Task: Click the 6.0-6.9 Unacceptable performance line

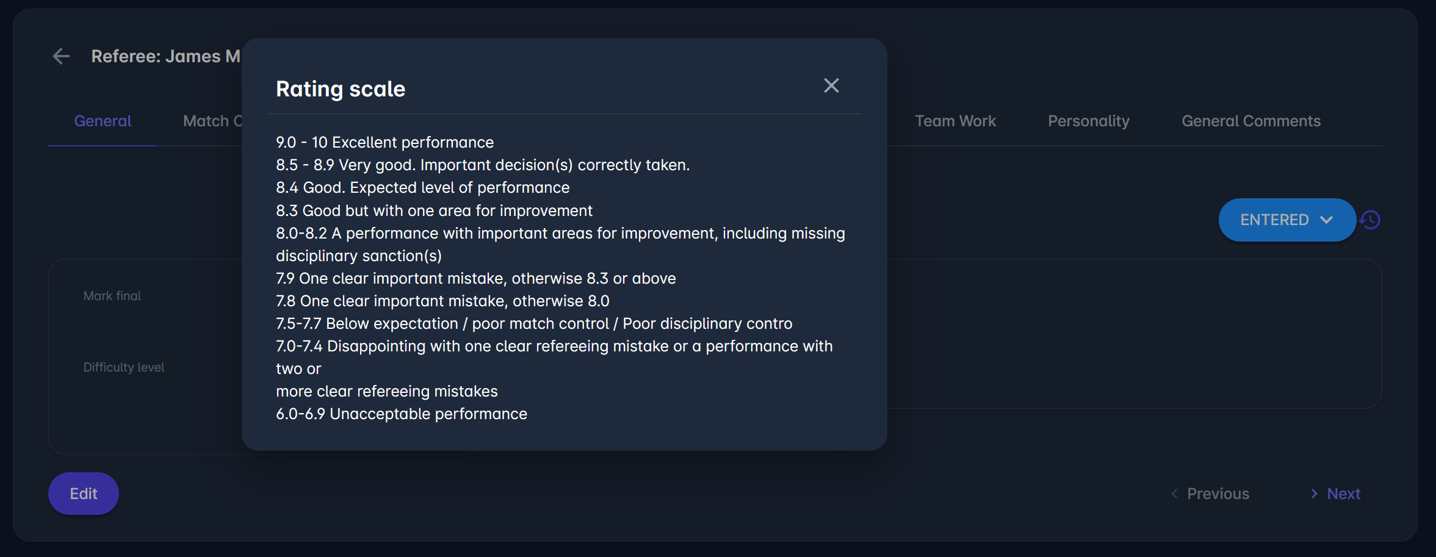Action: click(401, 414)
